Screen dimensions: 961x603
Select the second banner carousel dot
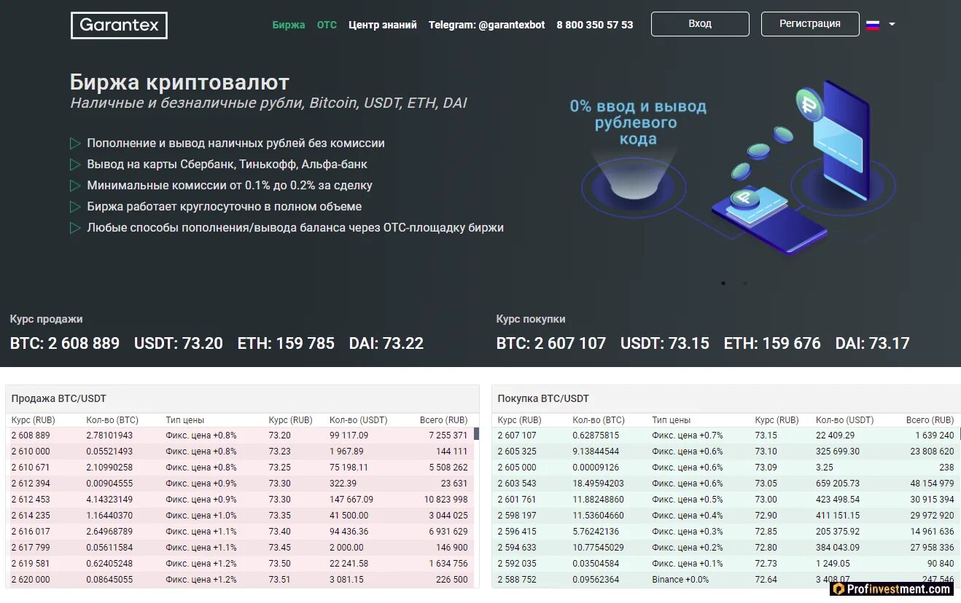pyautogui.click(x=744, y=283)
